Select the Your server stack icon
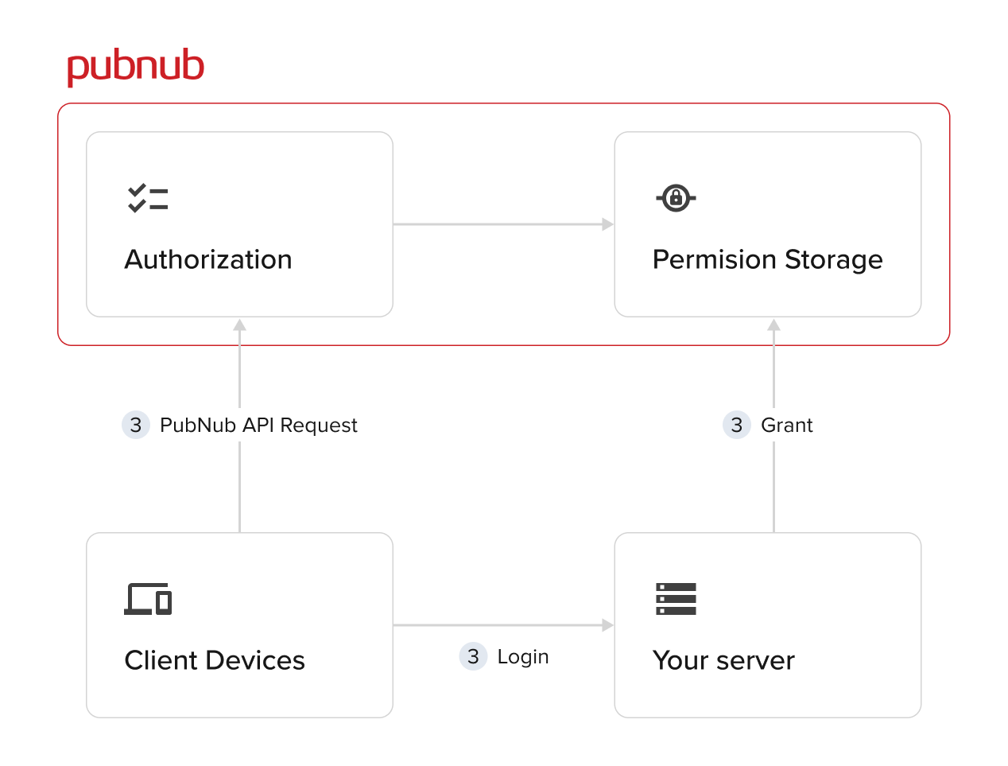Image resolution: width=1008 pixels, height=766 pixels. (x=675, y=600)
